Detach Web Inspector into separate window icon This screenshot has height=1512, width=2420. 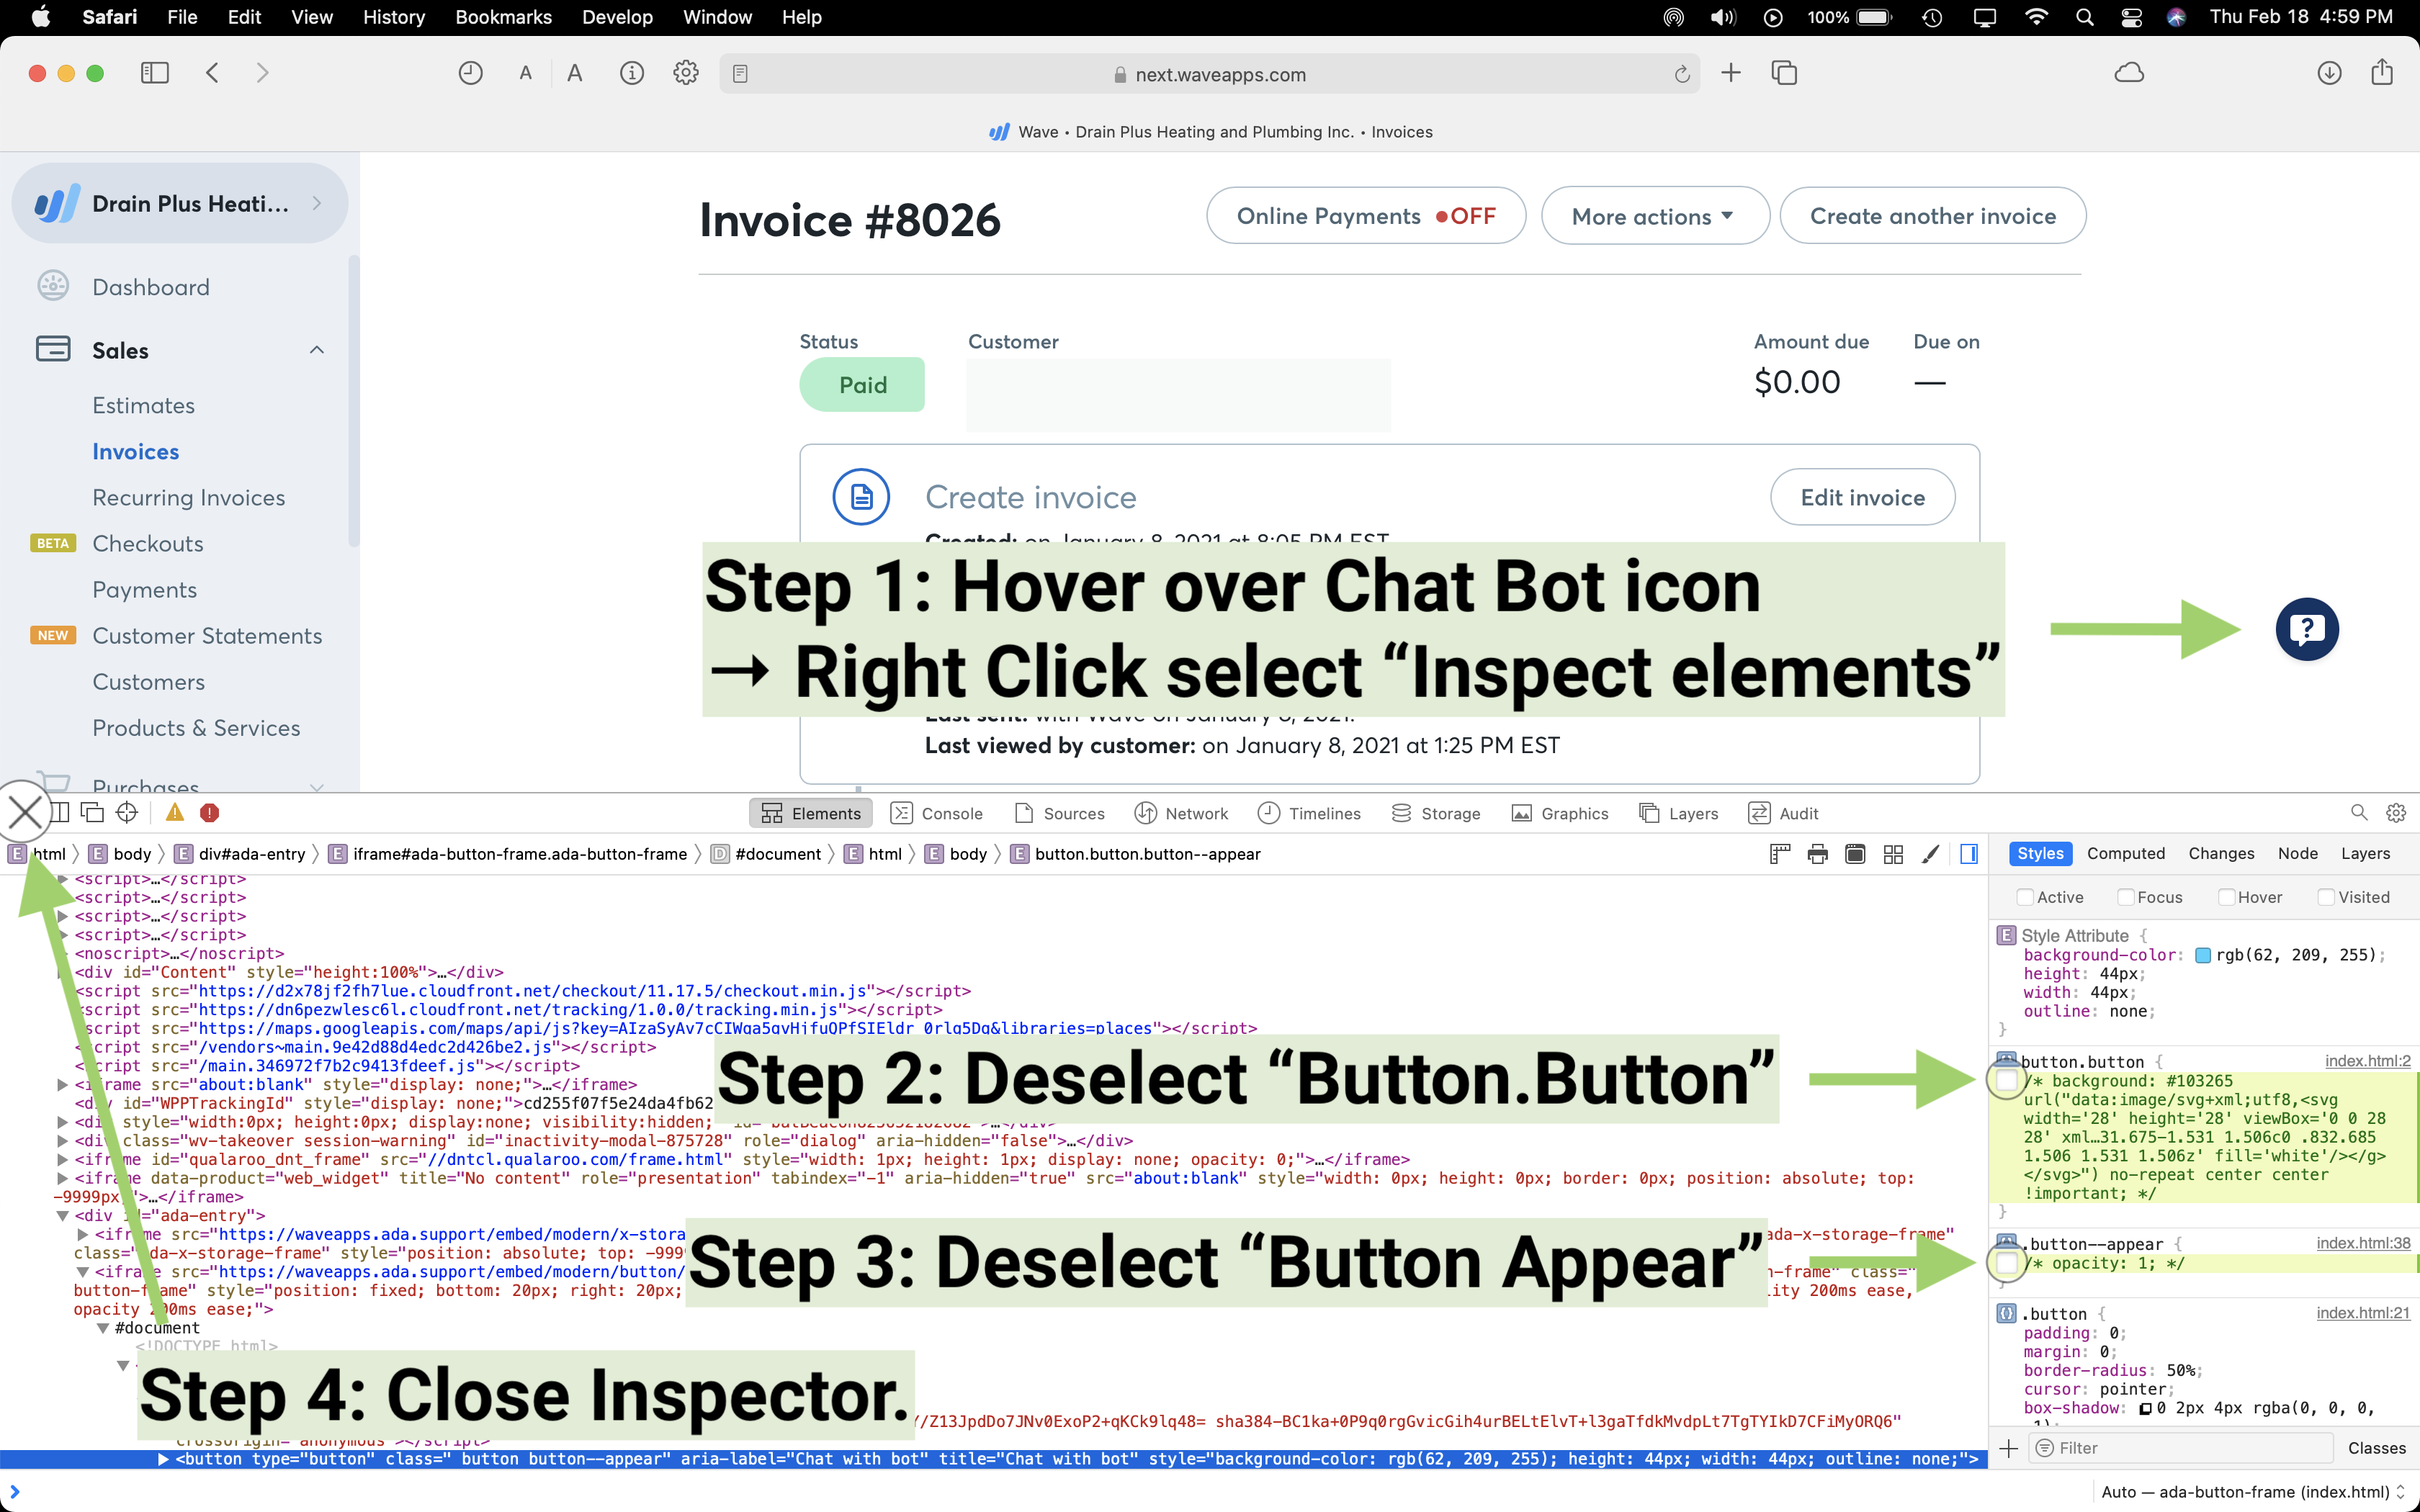tap(92, 813)
